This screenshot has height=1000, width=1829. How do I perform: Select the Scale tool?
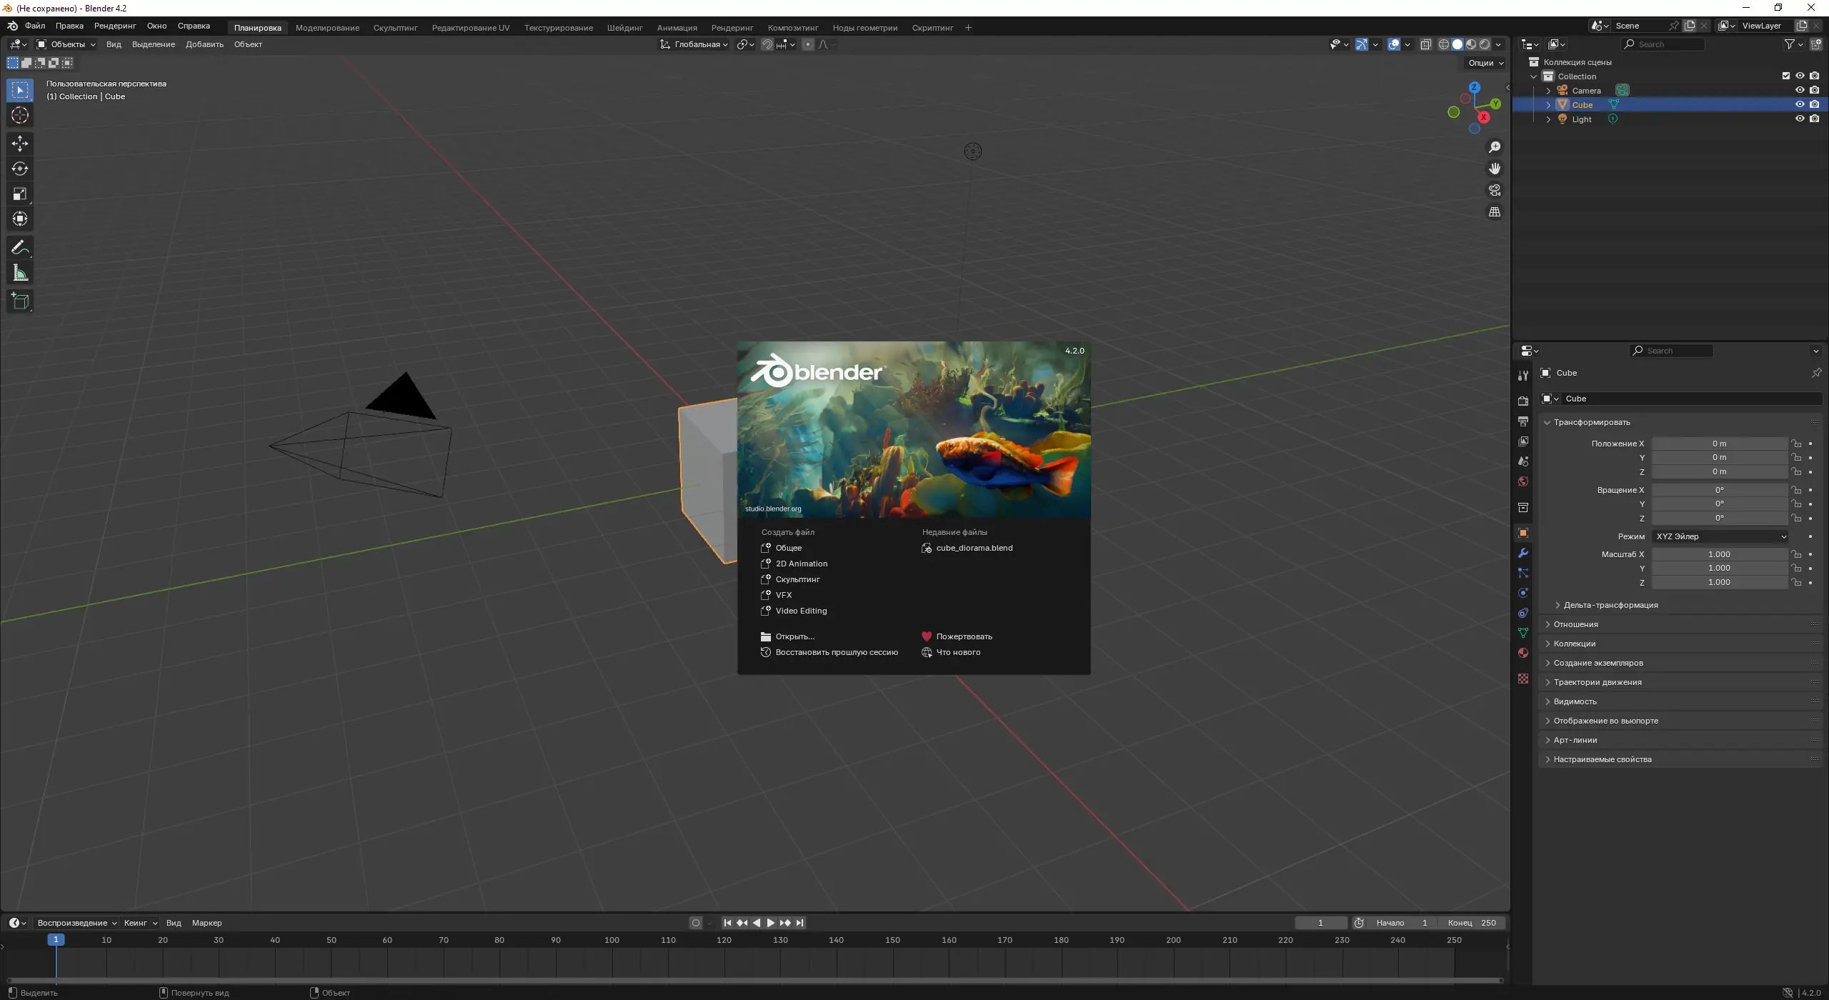20,194
